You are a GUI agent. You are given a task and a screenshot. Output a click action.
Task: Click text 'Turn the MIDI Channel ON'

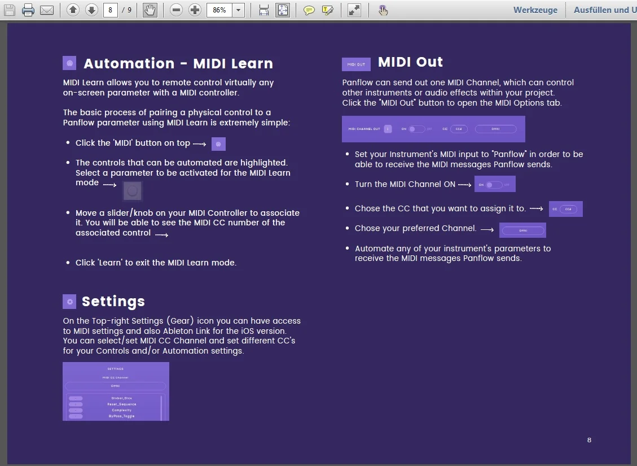pos(405,184)
